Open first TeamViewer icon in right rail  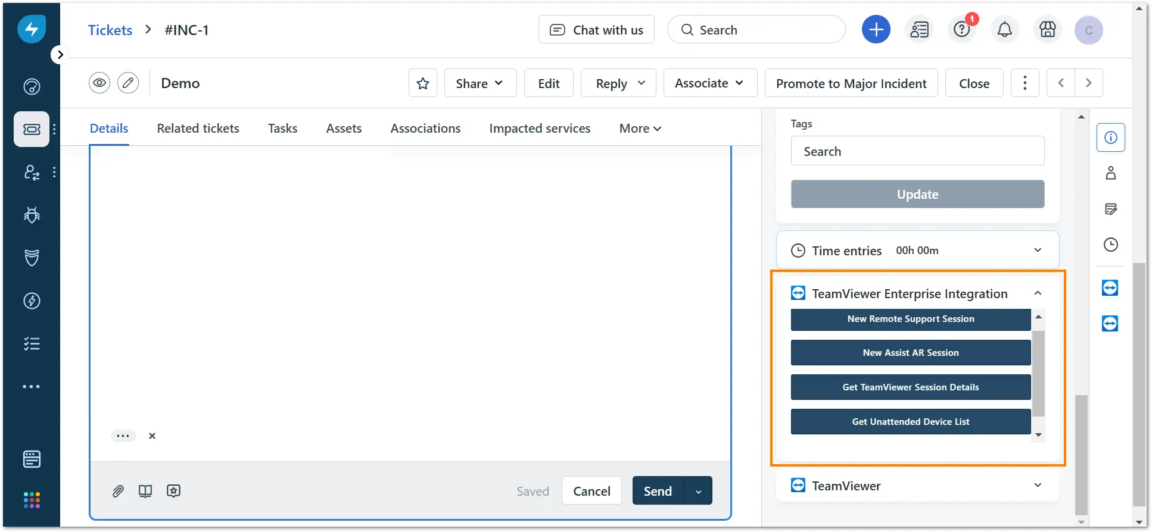coord(1110,288)
